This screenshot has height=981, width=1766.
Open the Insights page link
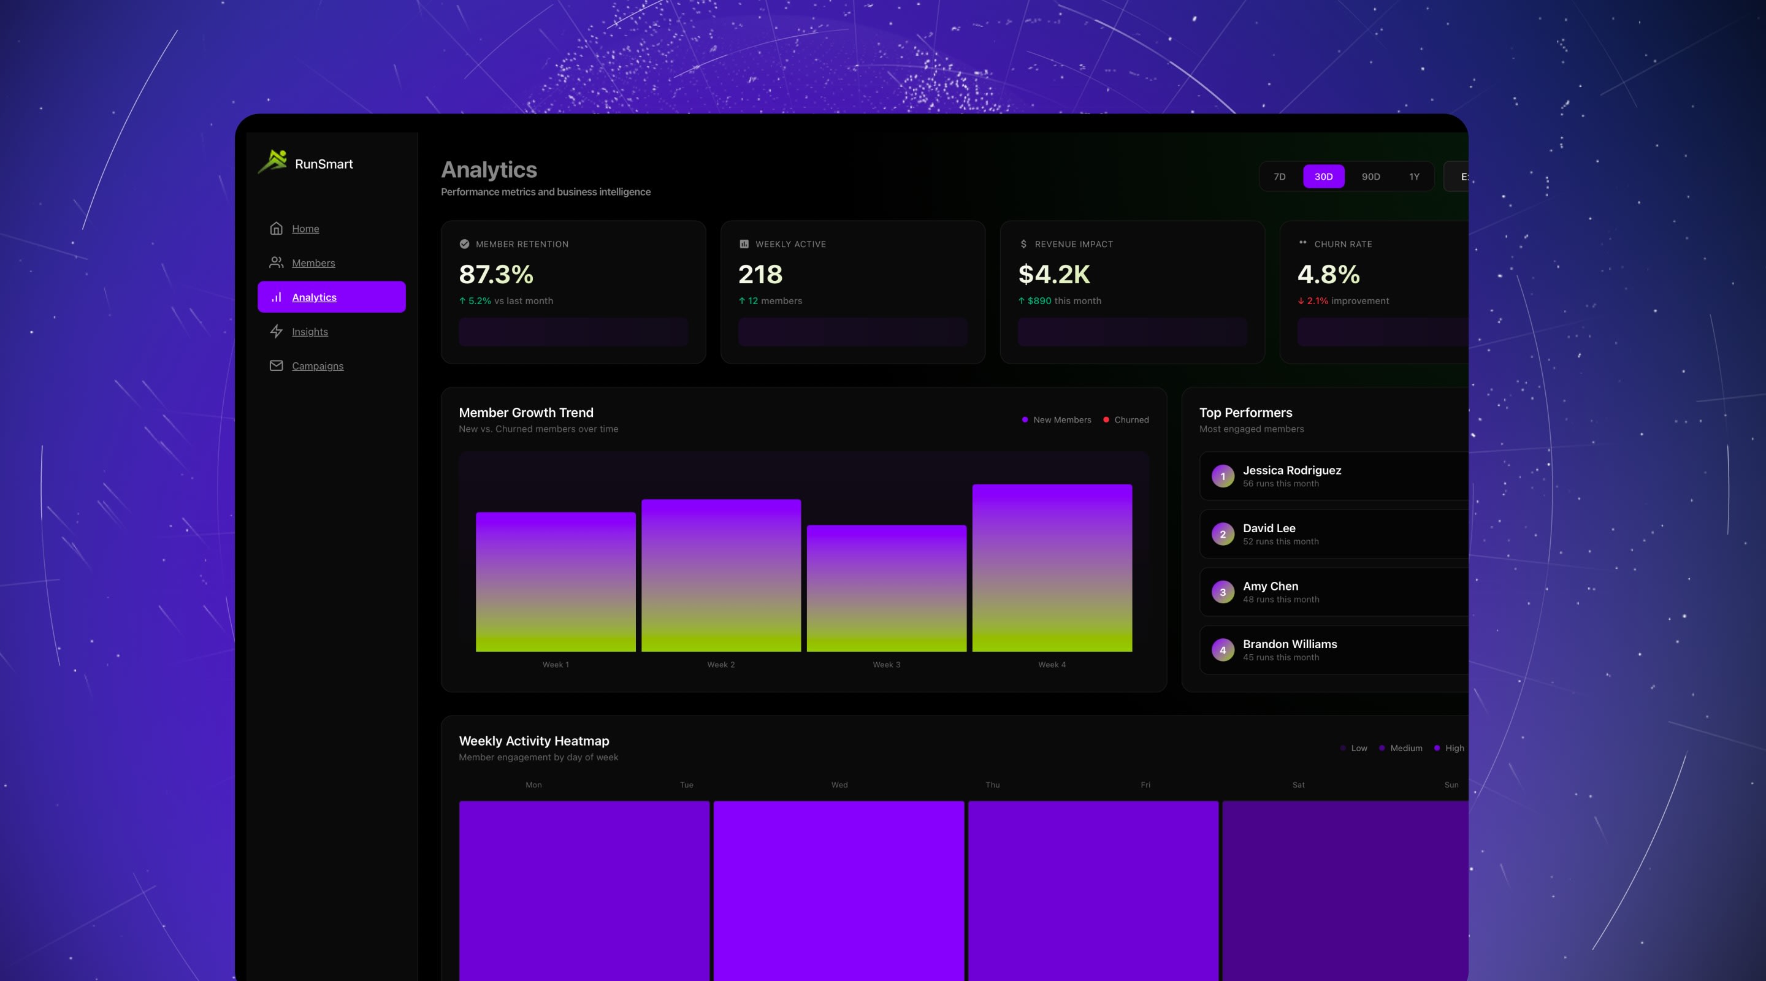click(x=309, y=331)
